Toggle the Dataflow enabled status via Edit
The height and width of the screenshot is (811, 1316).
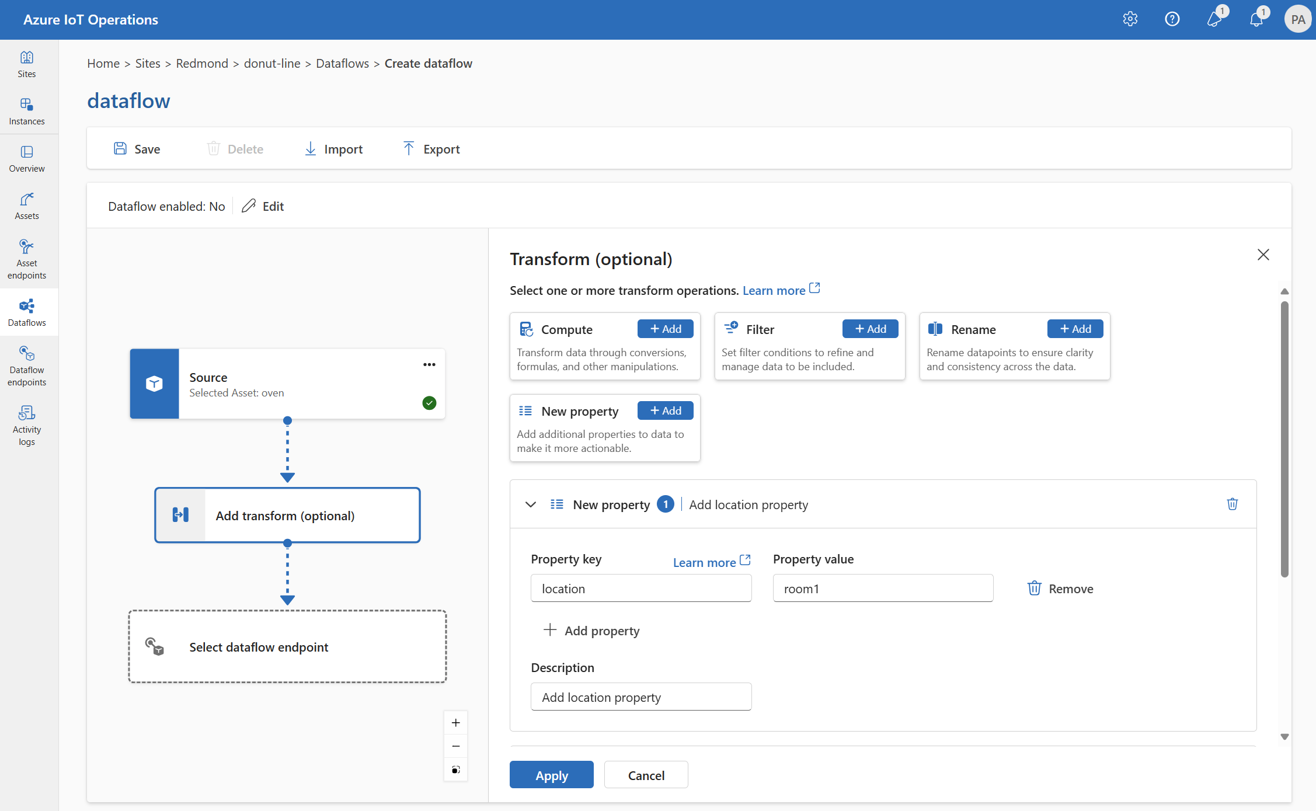click(x=263, y=205)
